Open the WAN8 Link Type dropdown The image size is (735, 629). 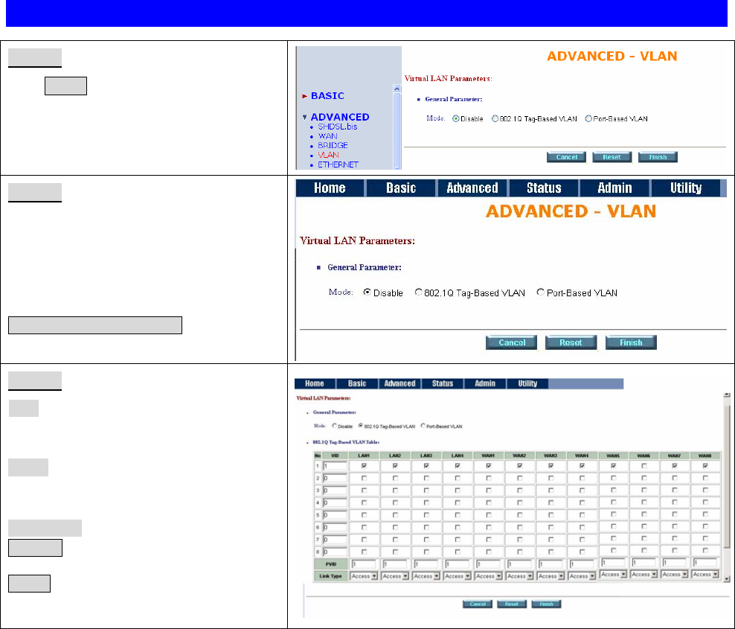tap(705, 574)
